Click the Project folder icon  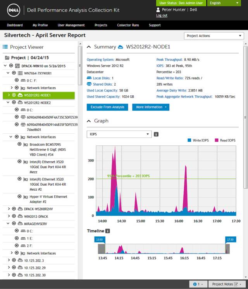tap(7, 58)
